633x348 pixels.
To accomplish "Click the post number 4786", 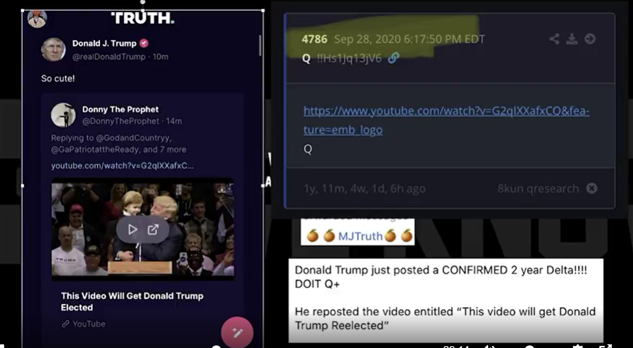I will point(315,39).
